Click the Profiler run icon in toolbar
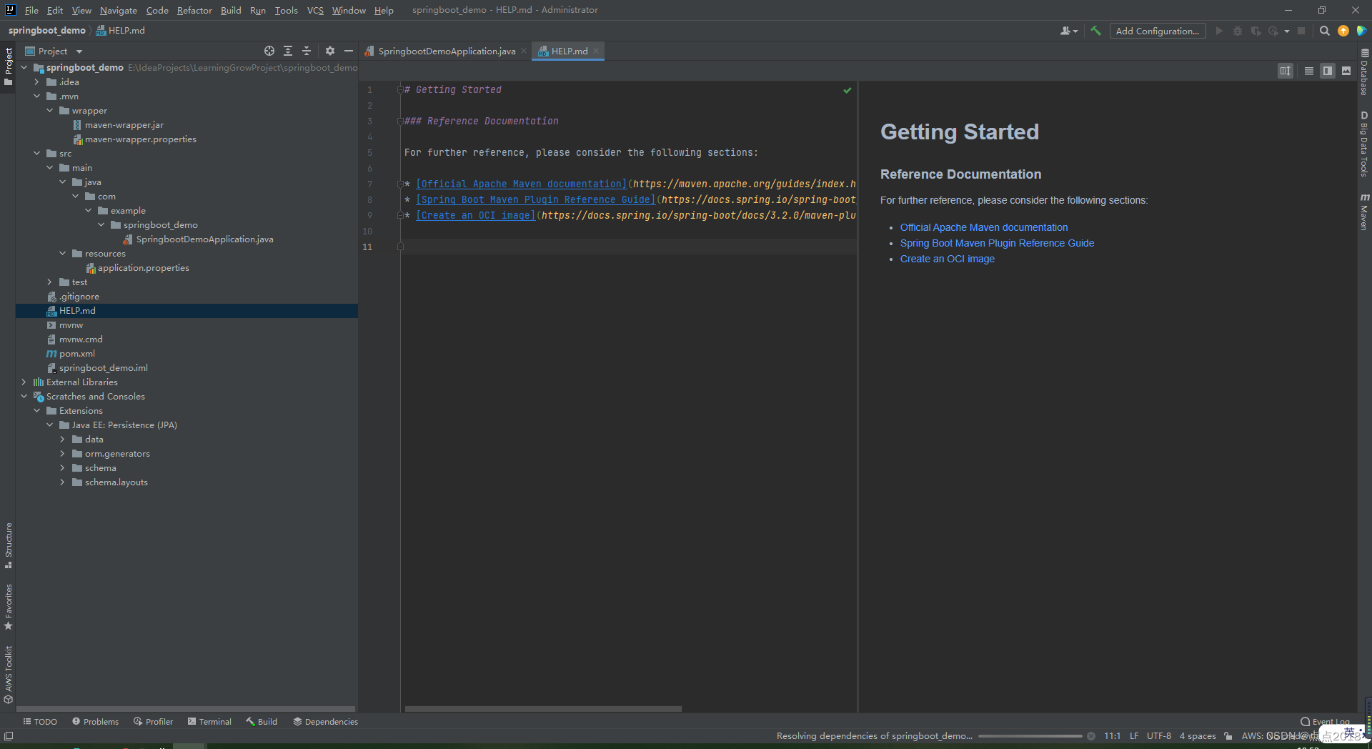Viewport: 1372px width, 749px height. click(1273, 31)
